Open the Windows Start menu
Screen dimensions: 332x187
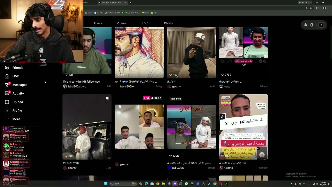pos(106,184)
